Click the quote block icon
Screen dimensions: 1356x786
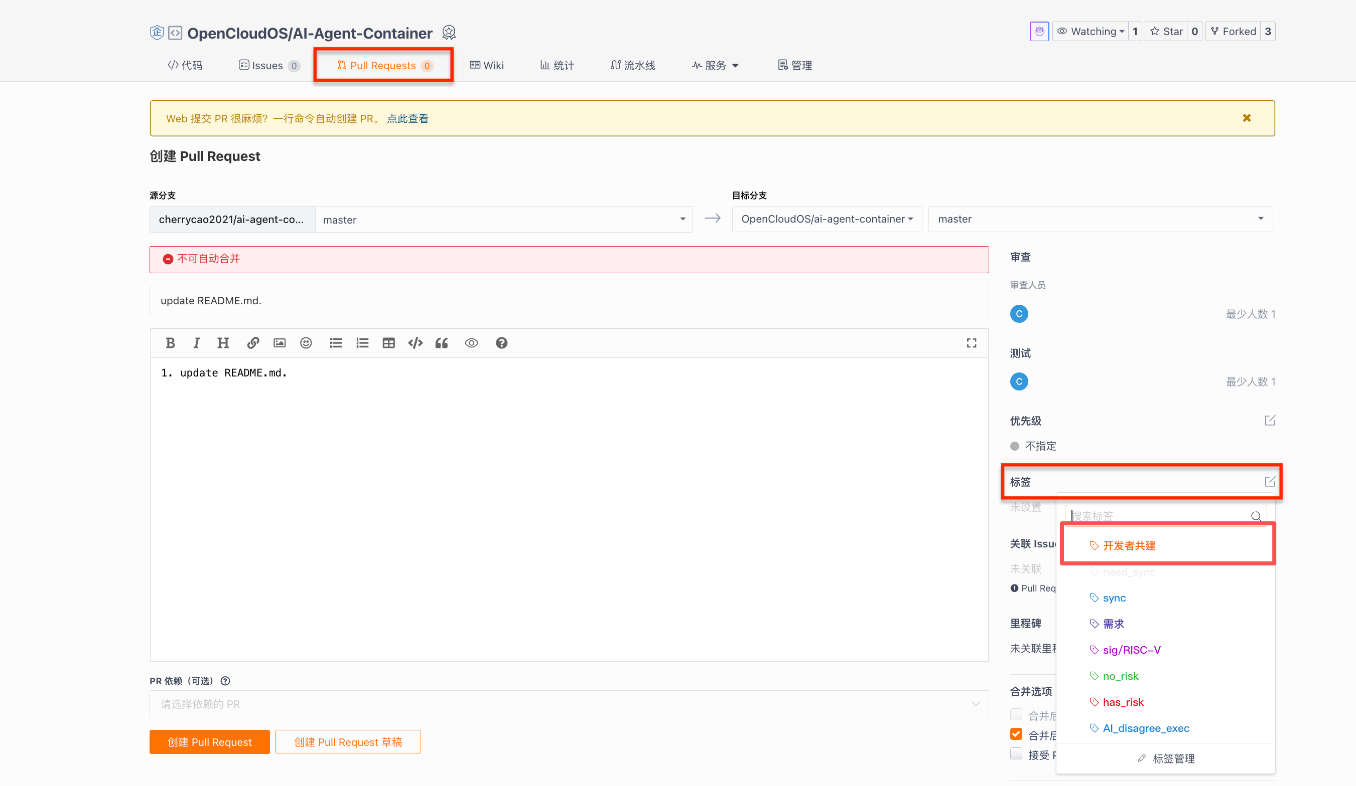coord(442,343)
